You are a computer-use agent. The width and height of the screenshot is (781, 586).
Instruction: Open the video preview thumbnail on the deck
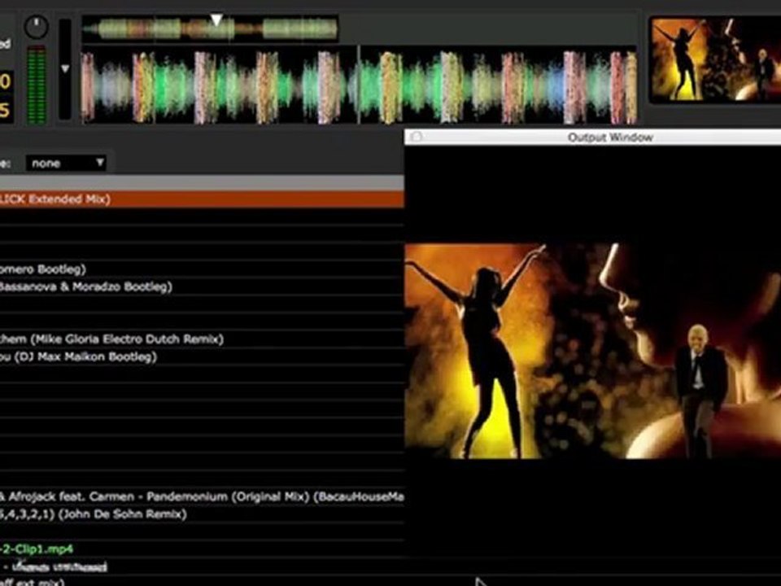pos(715,59)
